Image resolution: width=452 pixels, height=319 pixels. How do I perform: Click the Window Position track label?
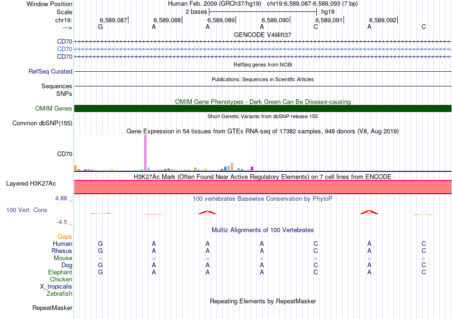(49, 4)
